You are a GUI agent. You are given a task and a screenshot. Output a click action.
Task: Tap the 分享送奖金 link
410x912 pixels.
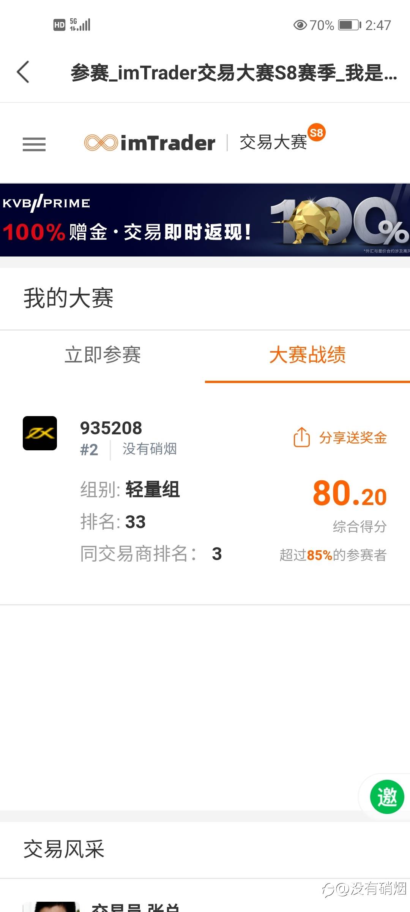[353, 438]
